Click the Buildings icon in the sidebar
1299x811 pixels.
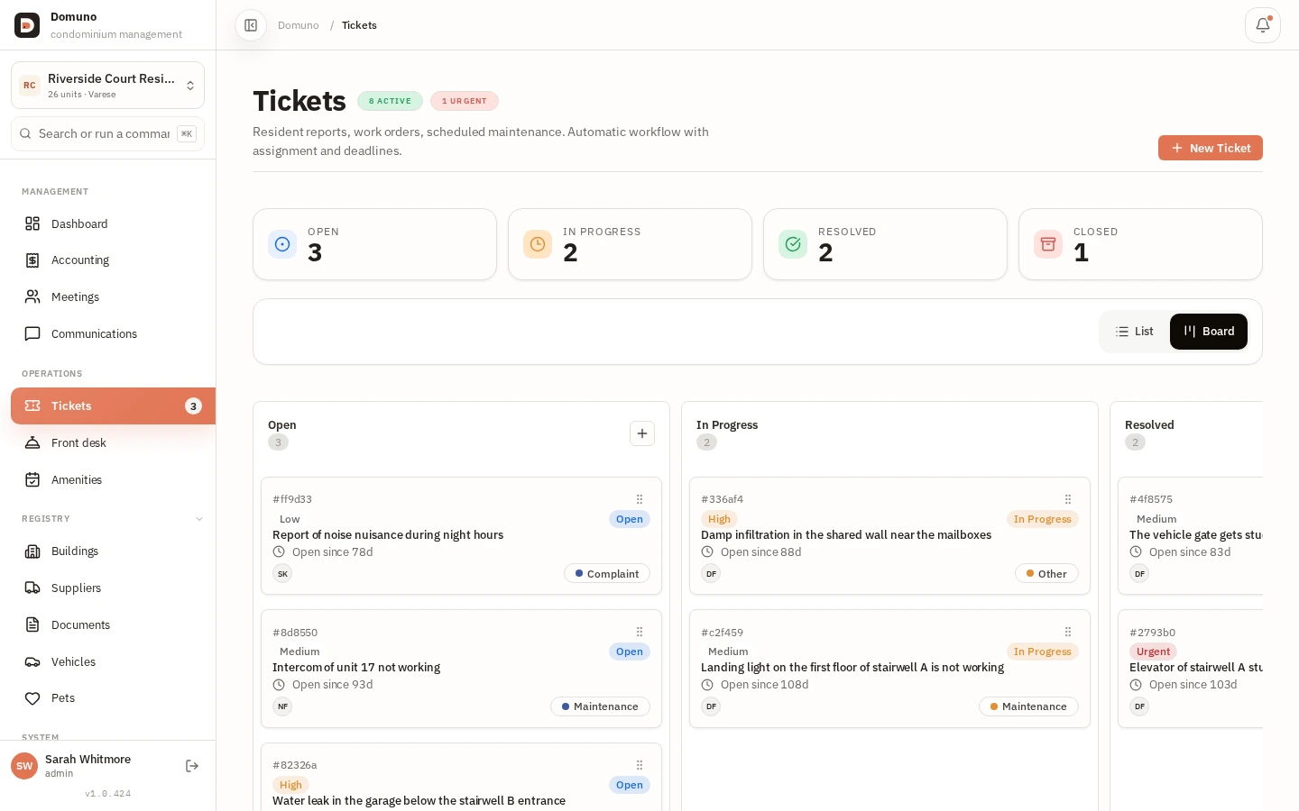[x=32, y=551]
